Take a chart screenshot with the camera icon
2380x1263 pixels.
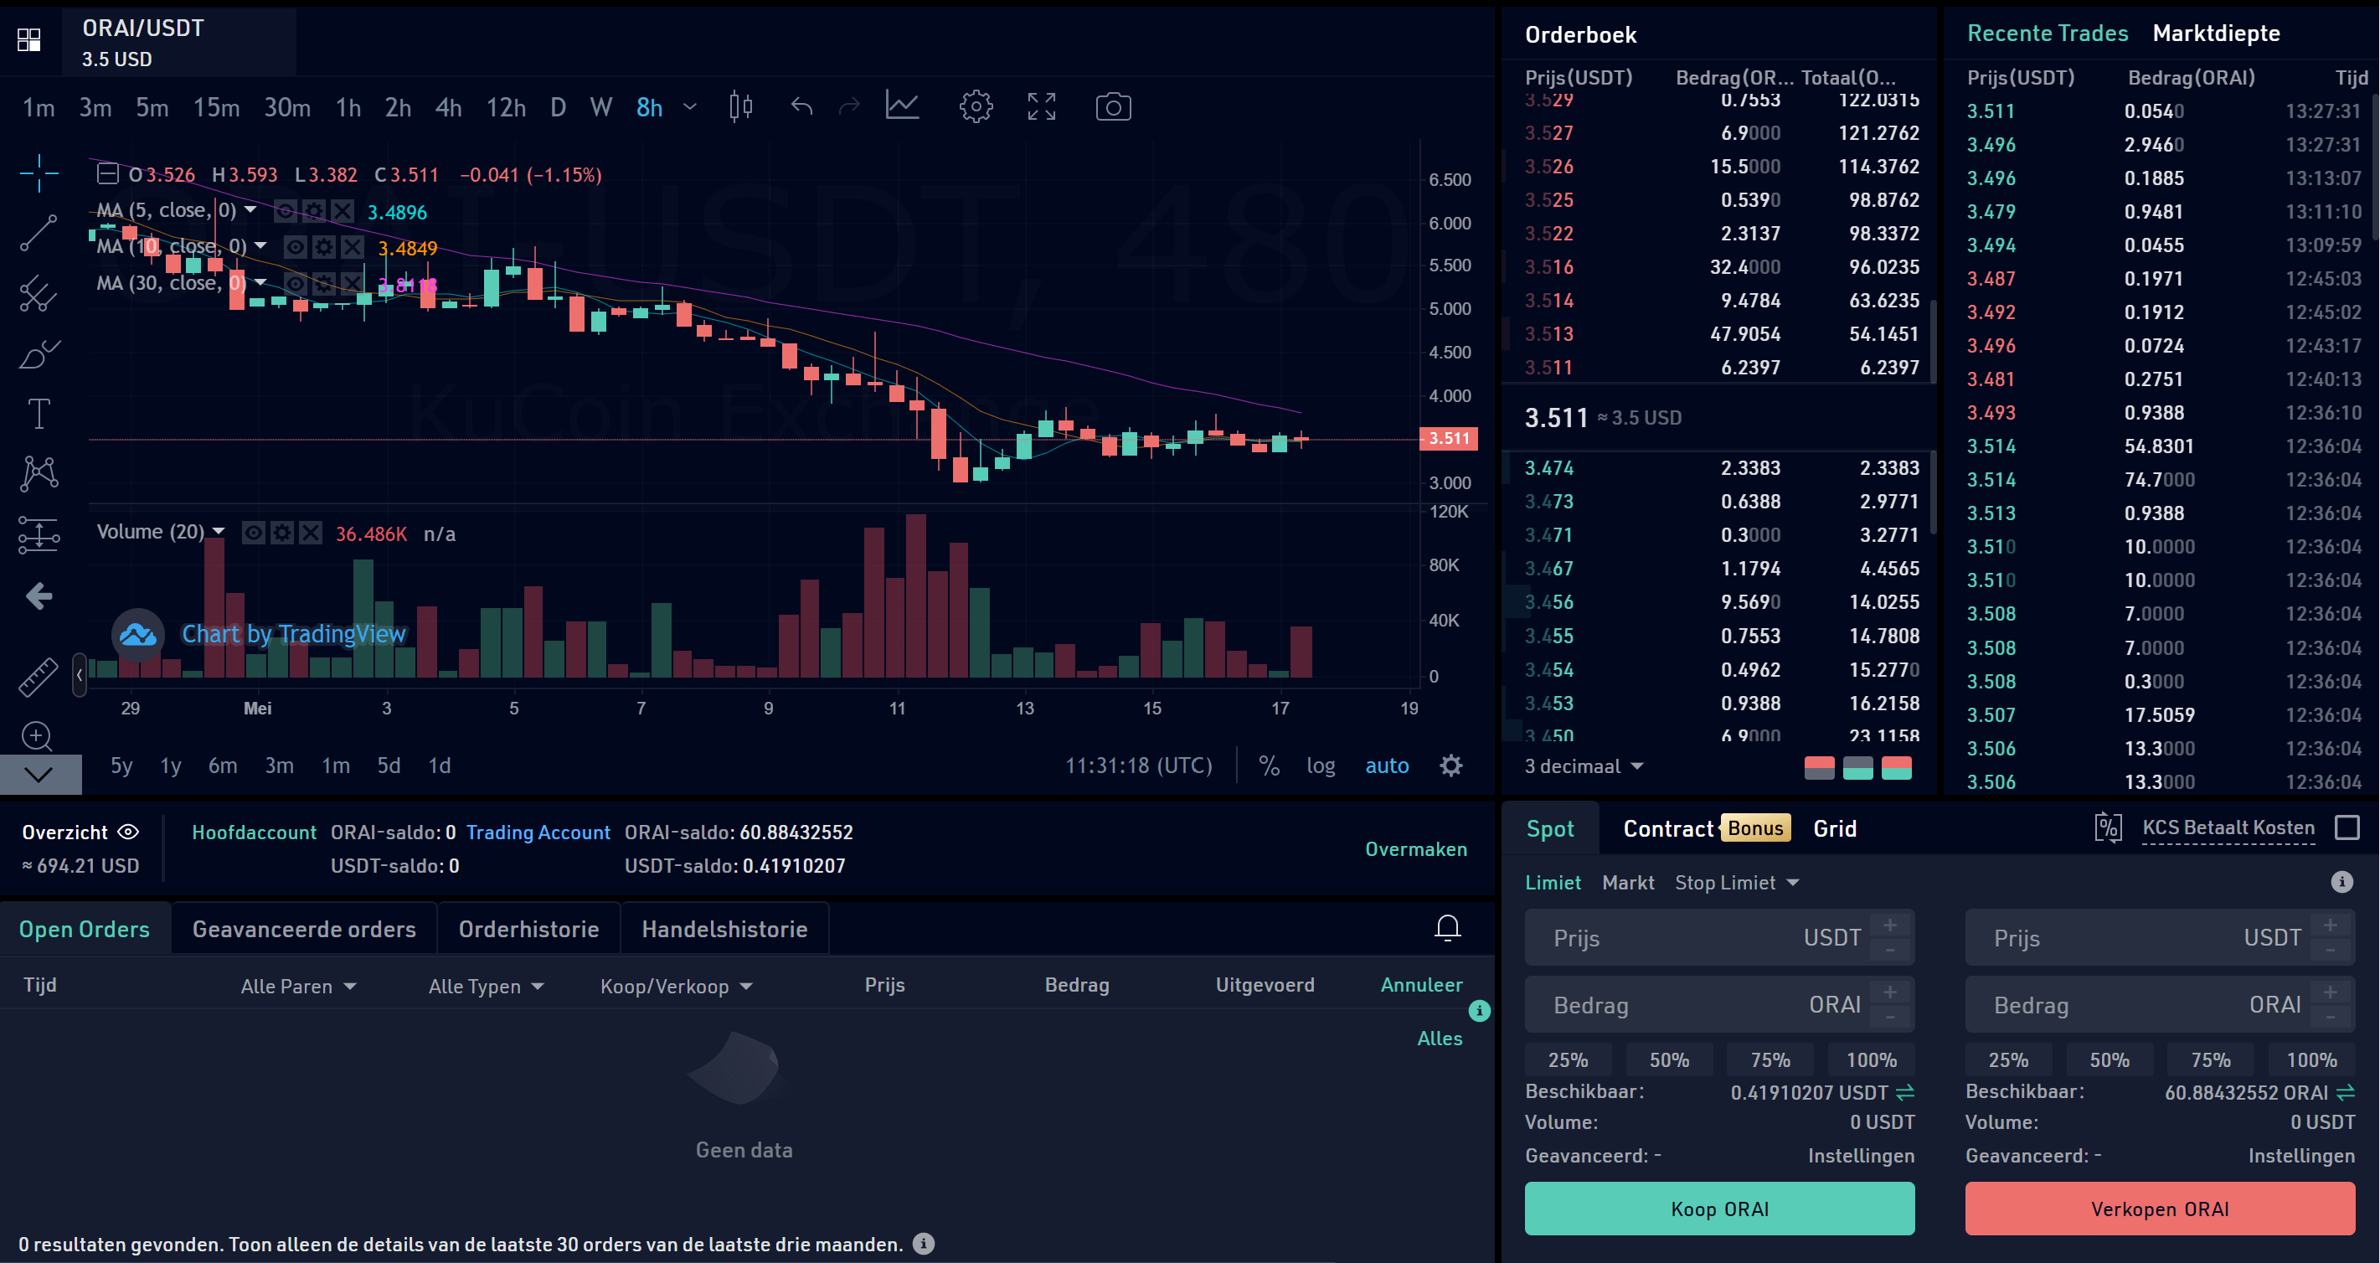[x=1112, y=106]
